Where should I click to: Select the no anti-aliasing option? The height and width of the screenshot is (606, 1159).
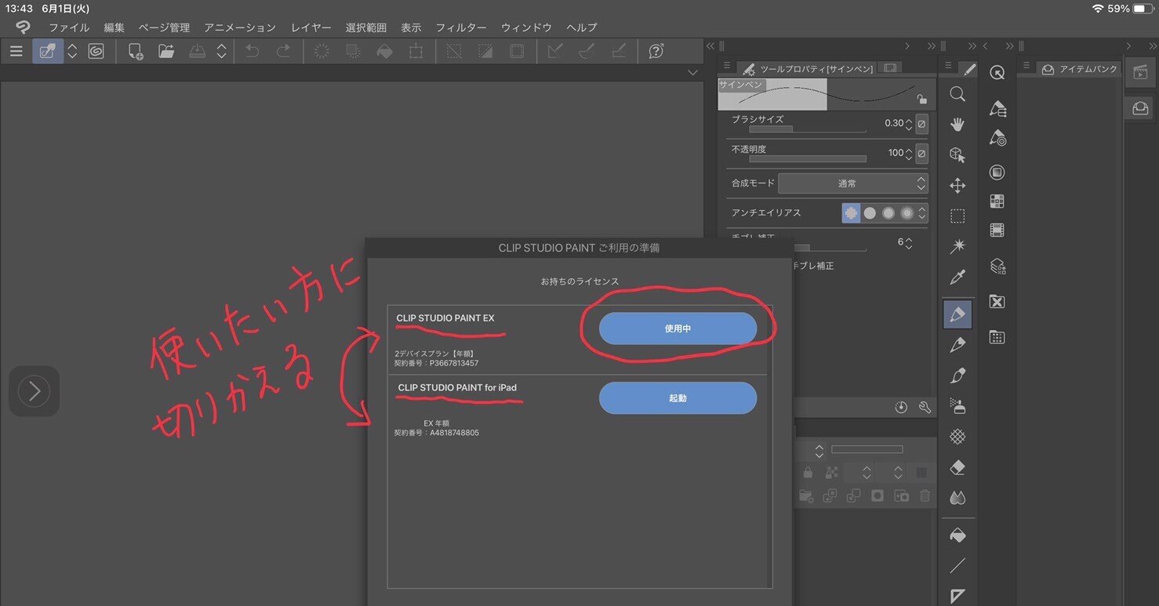[851, 212]
